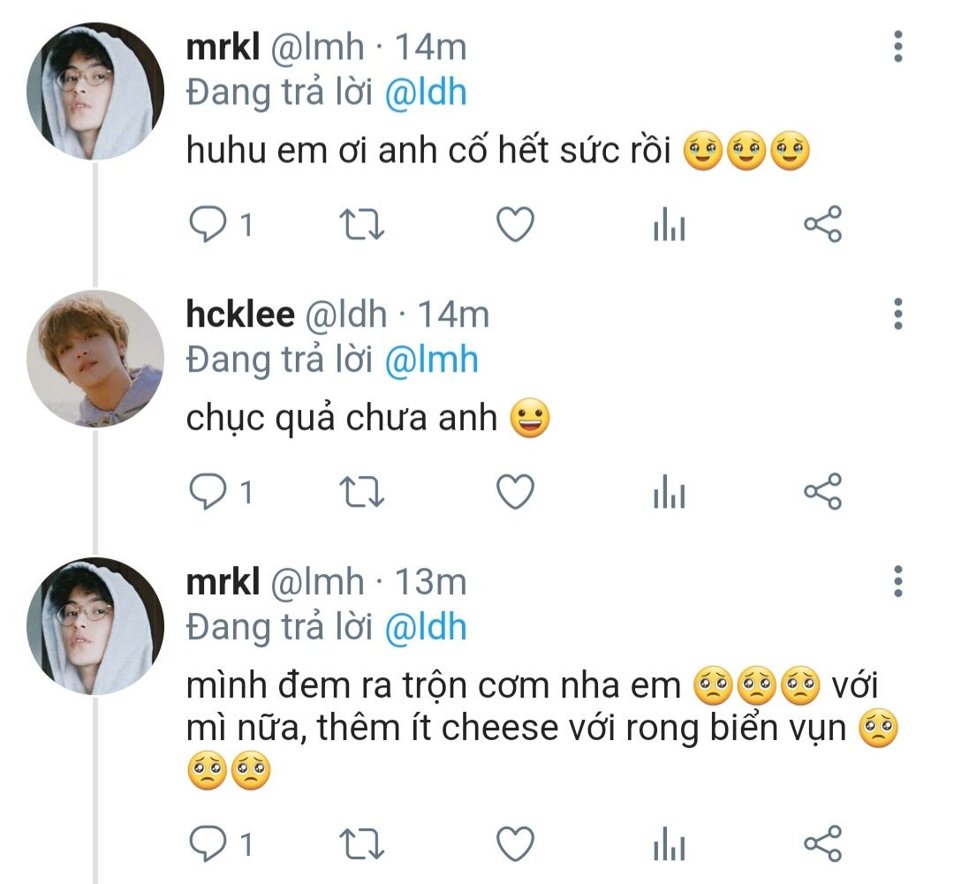View analytics for hcklee's tweet
954x884 pixels.
point(669,494)
